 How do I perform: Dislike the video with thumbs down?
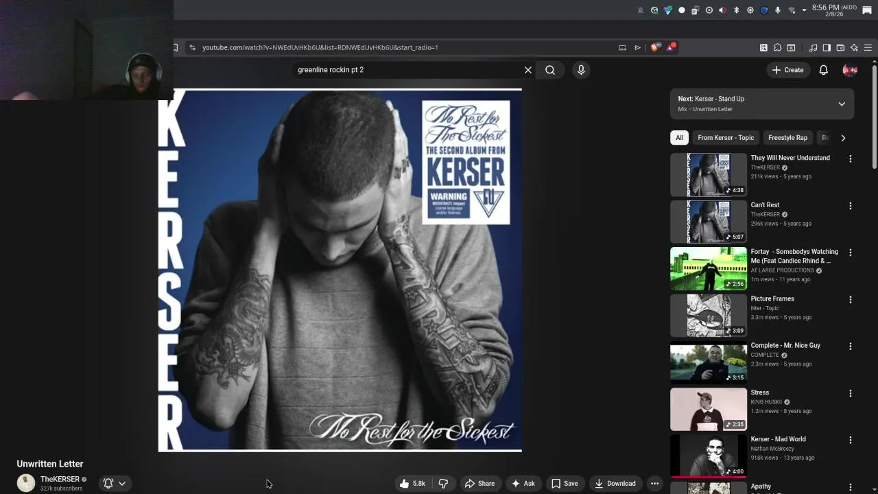[x=443, y=484]
